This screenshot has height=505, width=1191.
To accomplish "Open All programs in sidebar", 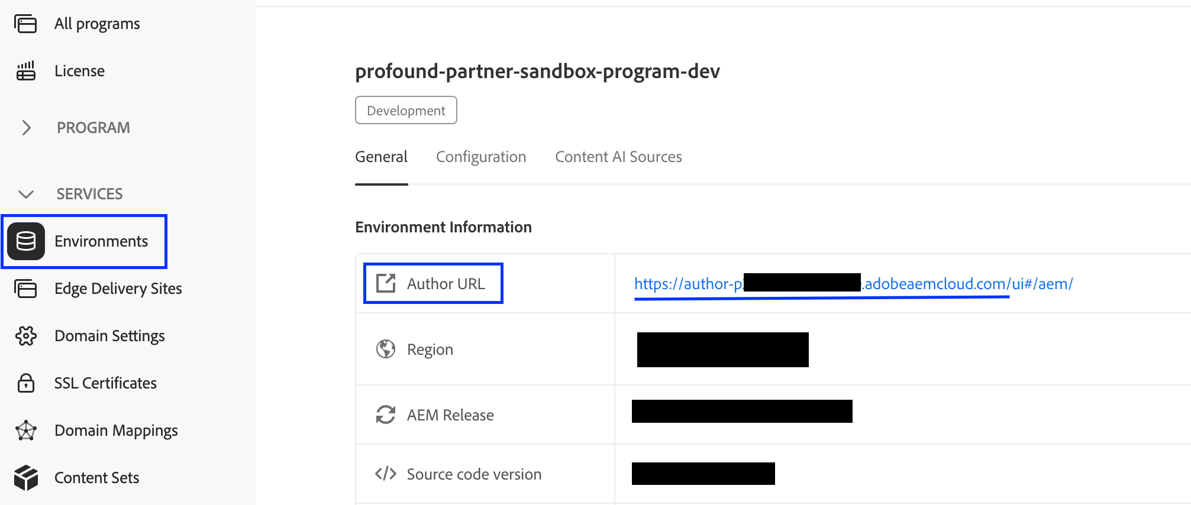I will coord(97,24).
